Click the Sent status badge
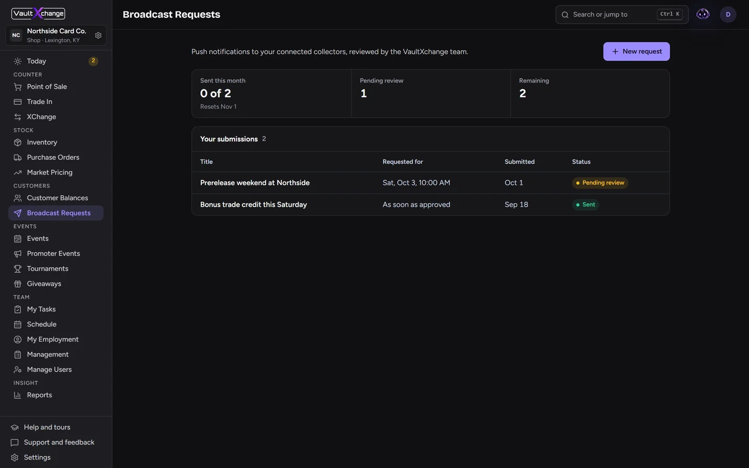Viewport: 749px width, 468px height. coord(586,205)
